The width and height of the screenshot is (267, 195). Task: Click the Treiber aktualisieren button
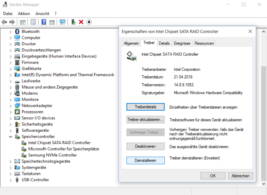(145, 120)
